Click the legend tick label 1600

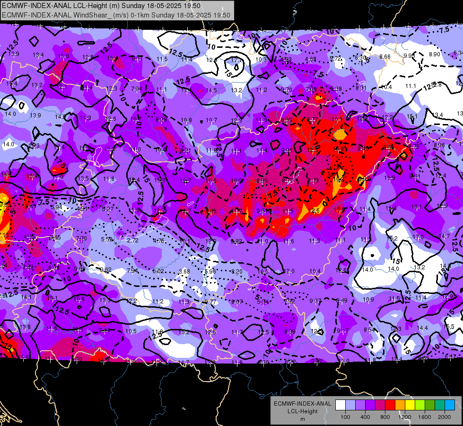425,417
